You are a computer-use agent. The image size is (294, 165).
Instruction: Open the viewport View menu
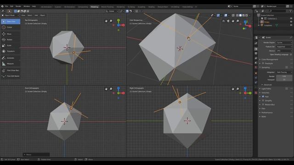(x=23, y=15)
